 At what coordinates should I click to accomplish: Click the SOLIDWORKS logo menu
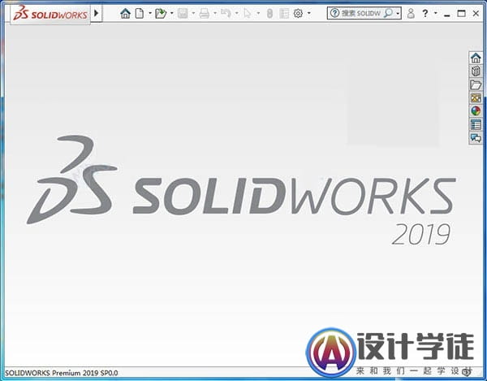pyautogui.click(x=50, y=14)
